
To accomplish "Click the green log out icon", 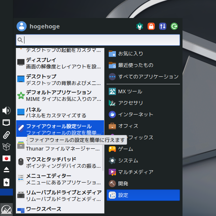I will 174,26.
